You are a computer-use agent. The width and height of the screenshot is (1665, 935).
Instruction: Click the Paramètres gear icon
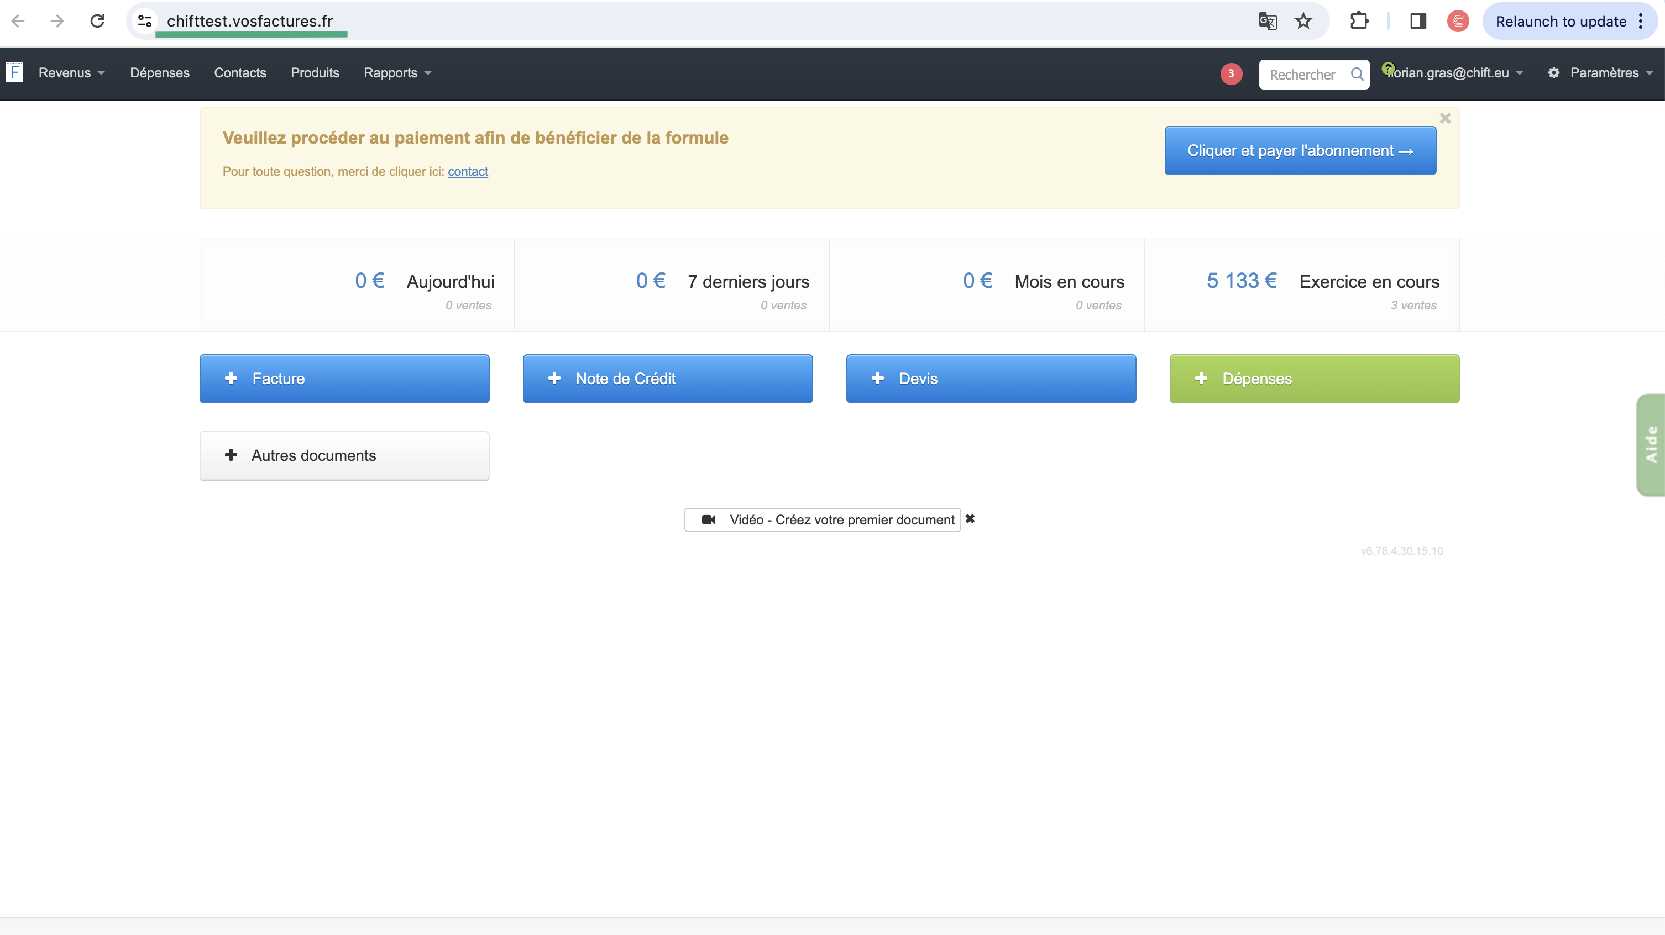point(1554,73)
